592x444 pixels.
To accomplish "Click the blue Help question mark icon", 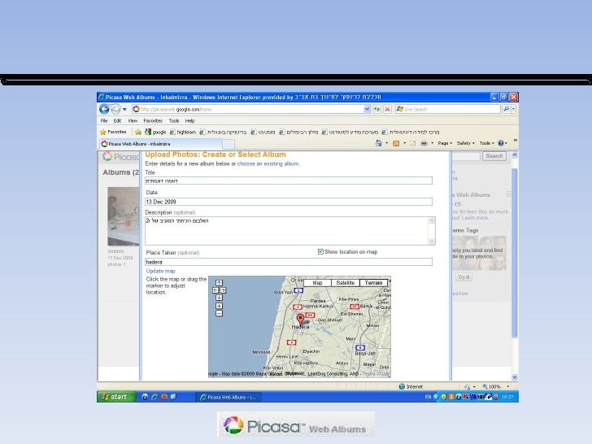I will coord(501,143).
